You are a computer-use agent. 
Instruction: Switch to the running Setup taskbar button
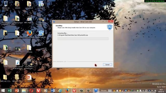[x=96, y=91]
